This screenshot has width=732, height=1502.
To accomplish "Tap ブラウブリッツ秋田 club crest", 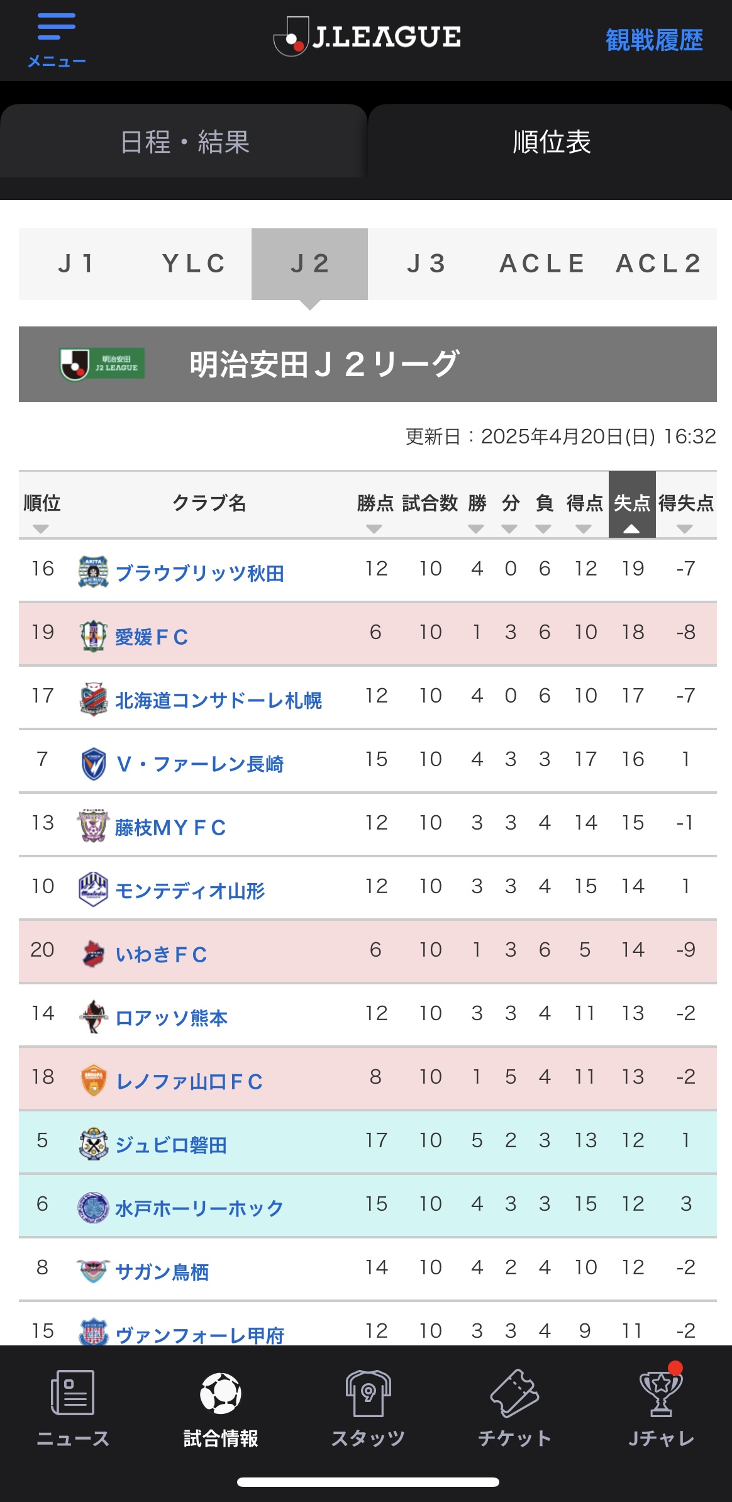I will 93,572.
